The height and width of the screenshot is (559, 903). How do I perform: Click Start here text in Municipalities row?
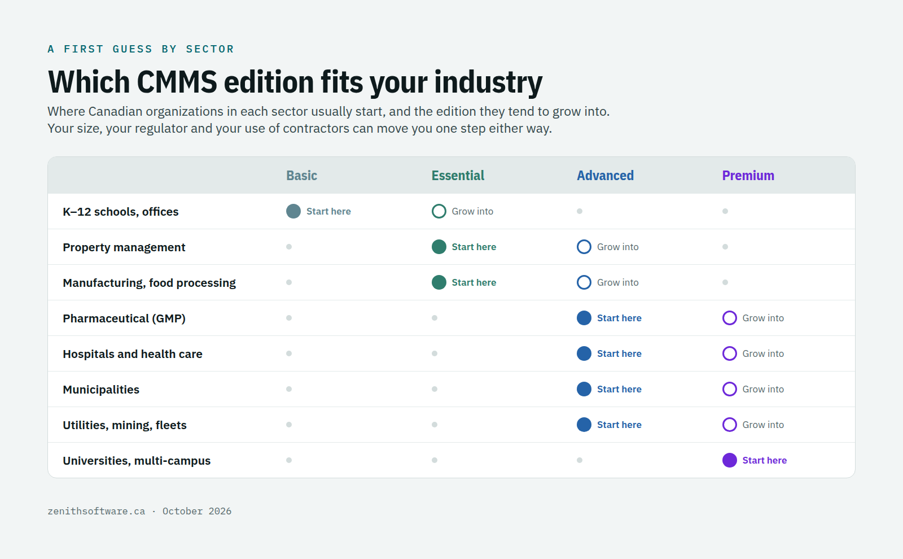click(619, 389)
